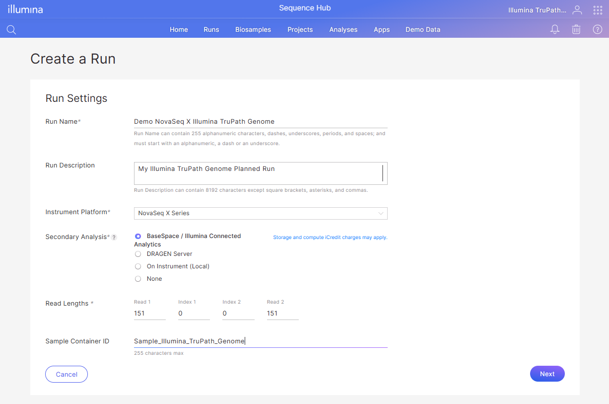Open the trash bin icon
This screenshot has height=404, width=609.
pyautogui.click(x=576, y=29)
